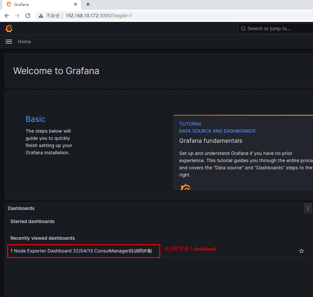Viewport: 313px width, 297px height.
Task: Click the Grafana logo in header
Action: pos(9,28)
